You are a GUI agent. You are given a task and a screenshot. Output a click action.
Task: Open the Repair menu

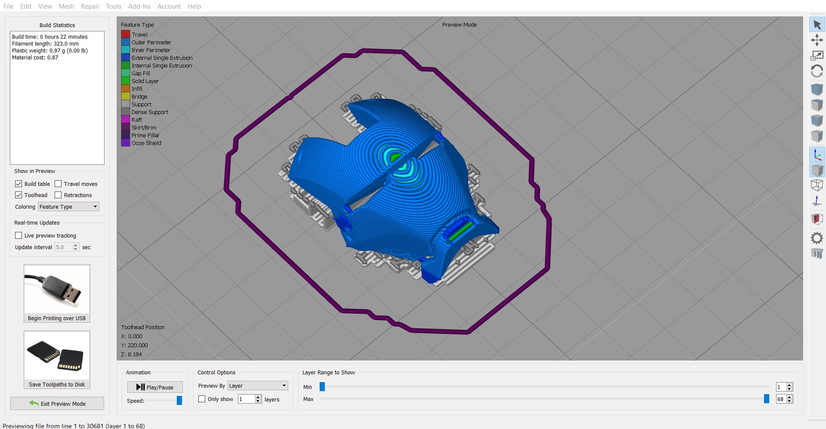click(x=90, y=6)
